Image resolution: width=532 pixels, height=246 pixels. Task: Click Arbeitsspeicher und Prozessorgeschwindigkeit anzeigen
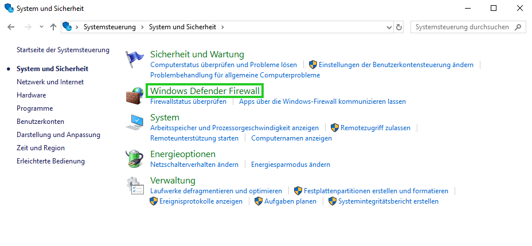[x=234, y=128]
